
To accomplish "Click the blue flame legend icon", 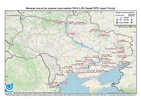I will 117,22.
